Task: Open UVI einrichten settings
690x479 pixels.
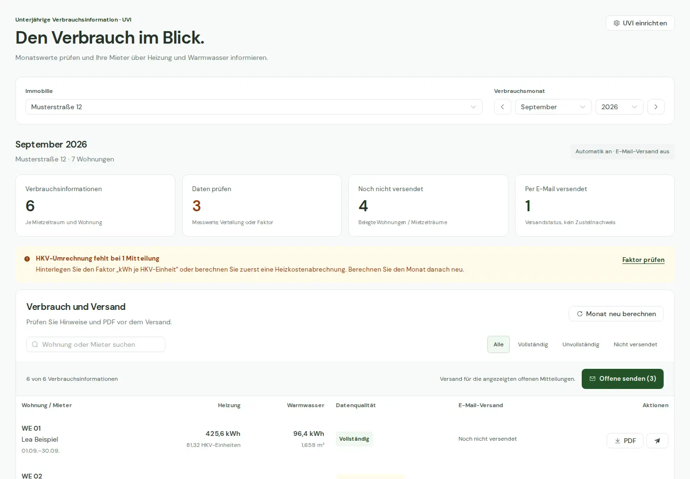Action: pos(640,23)
